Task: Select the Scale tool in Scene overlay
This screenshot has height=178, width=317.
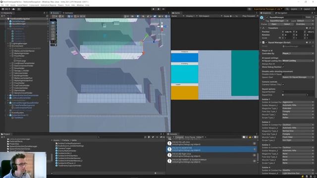Action: click(53, 33)
